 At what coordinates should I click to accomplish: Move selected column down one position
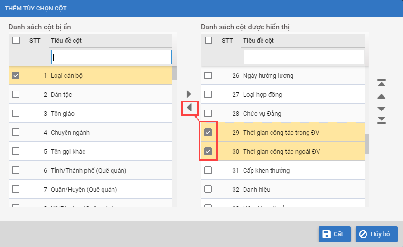point(381,109)
